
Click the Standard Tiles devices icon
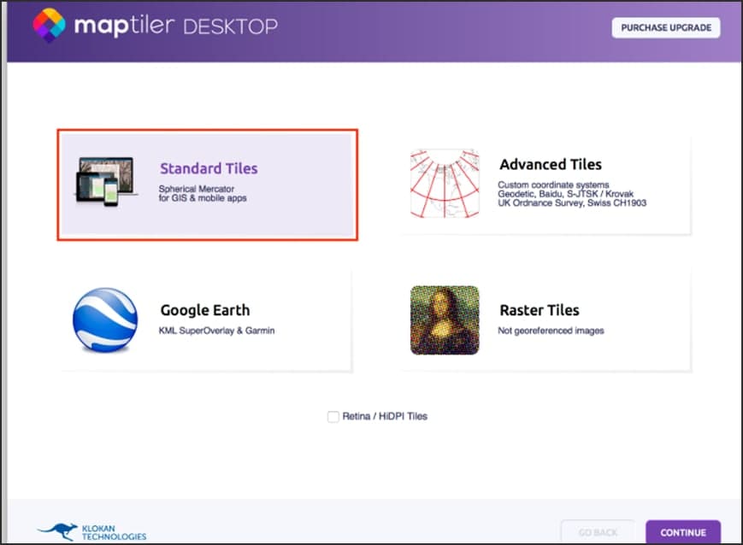point(106,182)
